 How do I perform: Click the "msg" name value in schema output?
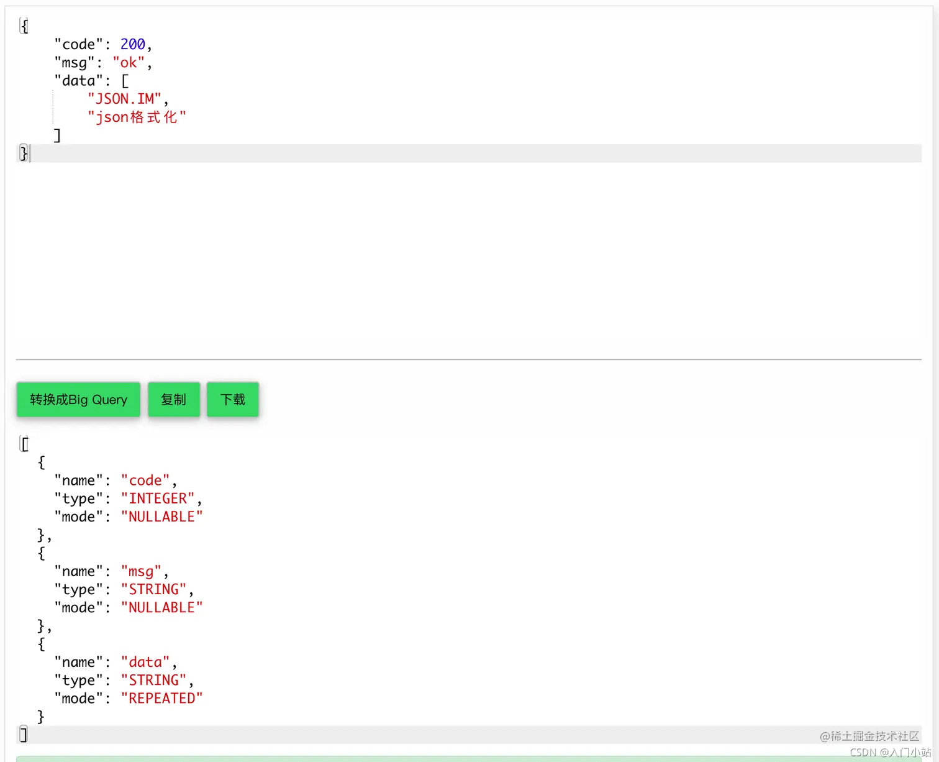click(x=141, y=571)
